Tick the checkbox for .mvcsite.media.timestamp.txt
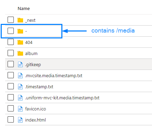 tap(11, 75)
